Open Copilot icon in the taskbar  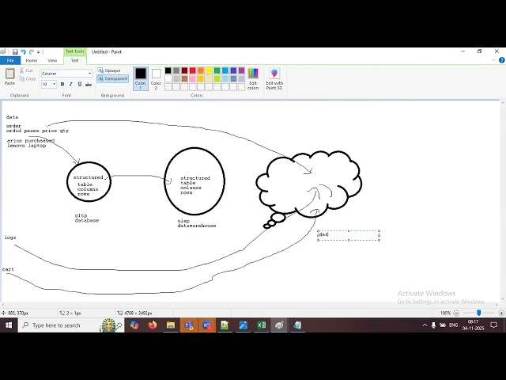134,325
